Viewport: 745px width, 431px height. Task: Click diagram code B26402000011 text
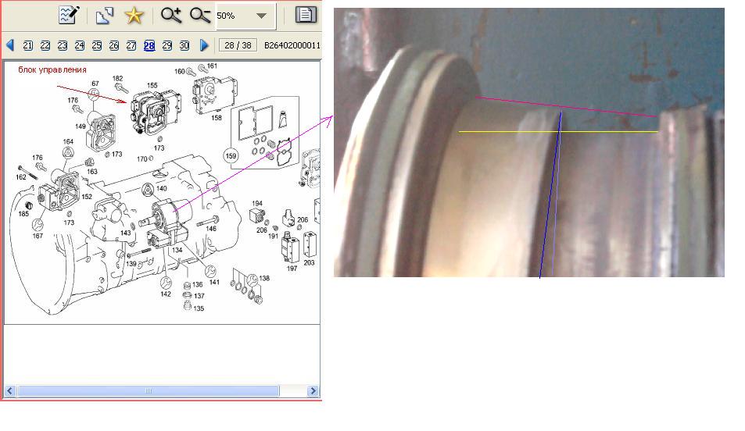[292, 45]
